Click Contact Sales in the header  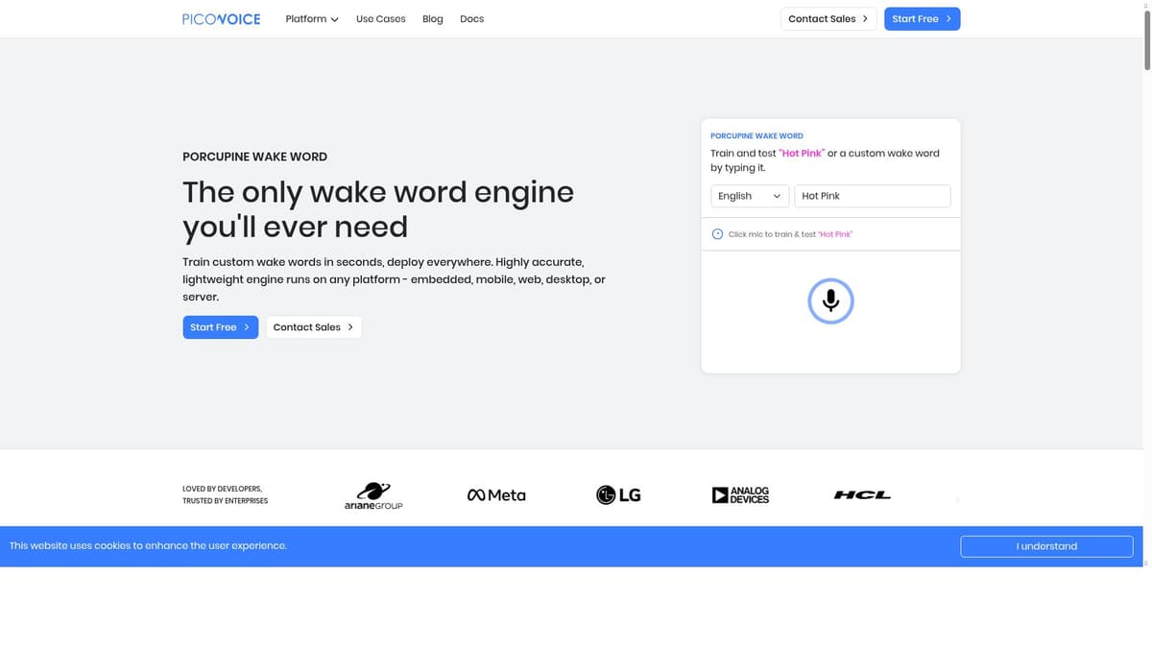pyautogui.click(x=828, y=19)
